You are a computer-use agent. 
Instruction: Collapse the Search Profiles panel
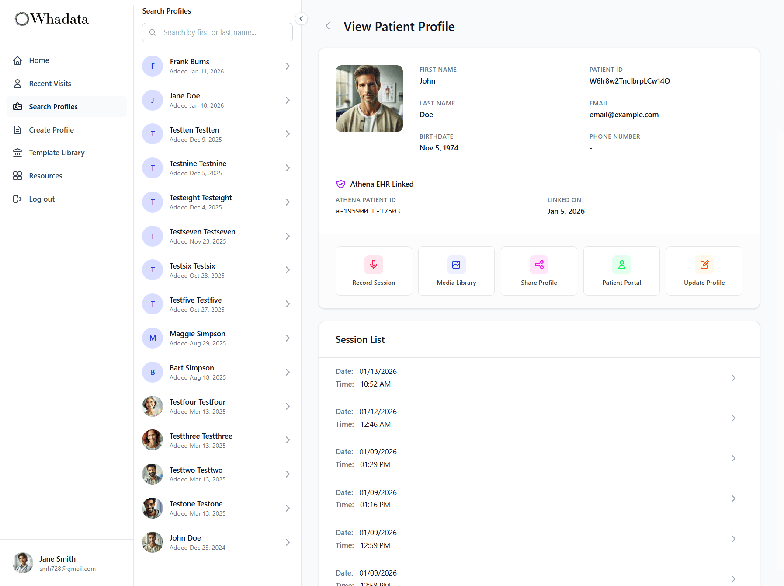pos(301,19)
